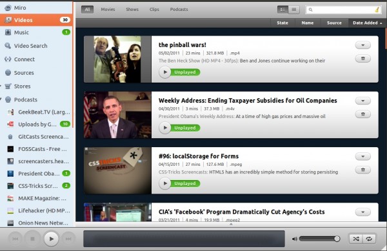Select the Movies filter tab

108,10
